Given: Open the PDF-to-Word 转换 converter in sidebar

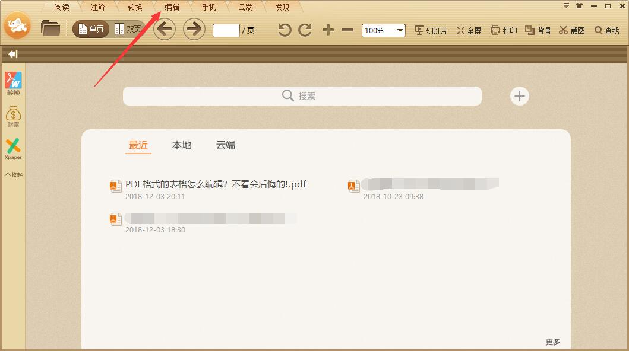Looking at the screenshot, I should pos(12,83).
